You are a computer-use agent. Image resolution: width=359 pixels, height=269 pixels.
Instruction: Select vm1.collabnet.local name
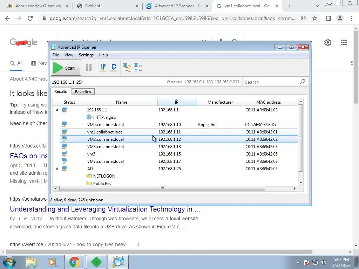105,132
